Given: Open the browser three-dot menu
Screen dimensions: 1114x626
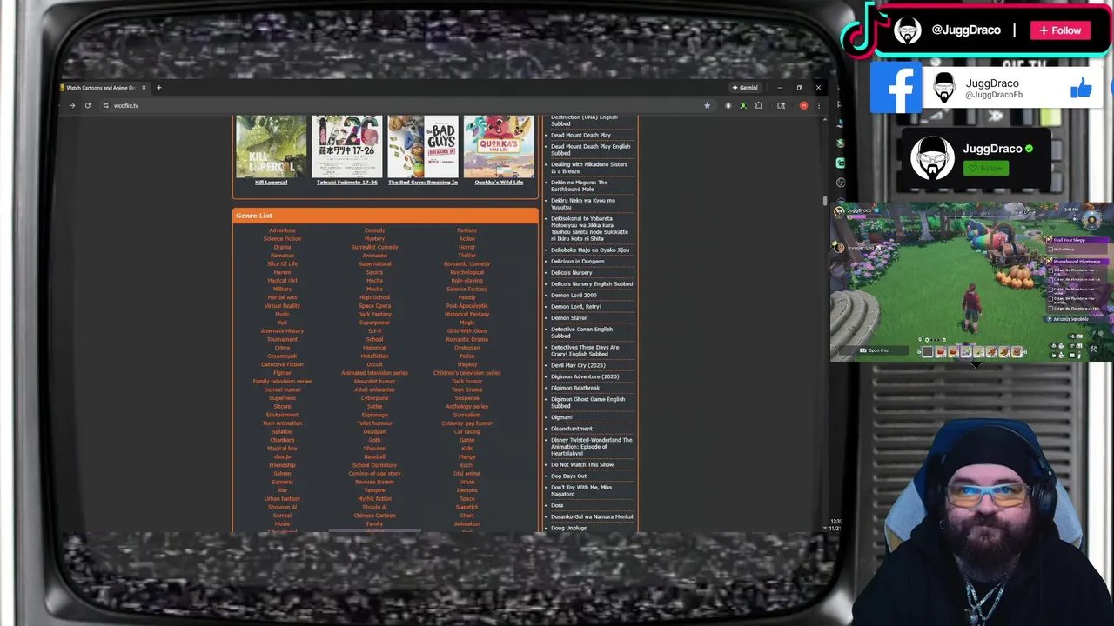Looking at the screenshot, I should [818, 105].
